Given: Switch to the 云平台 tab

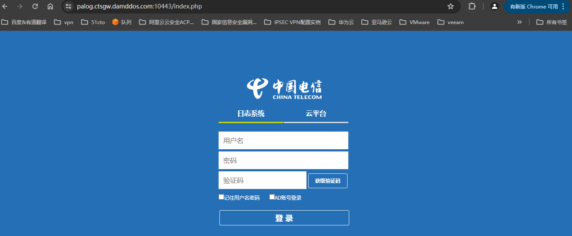Looking at the screenshot, I should click(x=316, y=113).
